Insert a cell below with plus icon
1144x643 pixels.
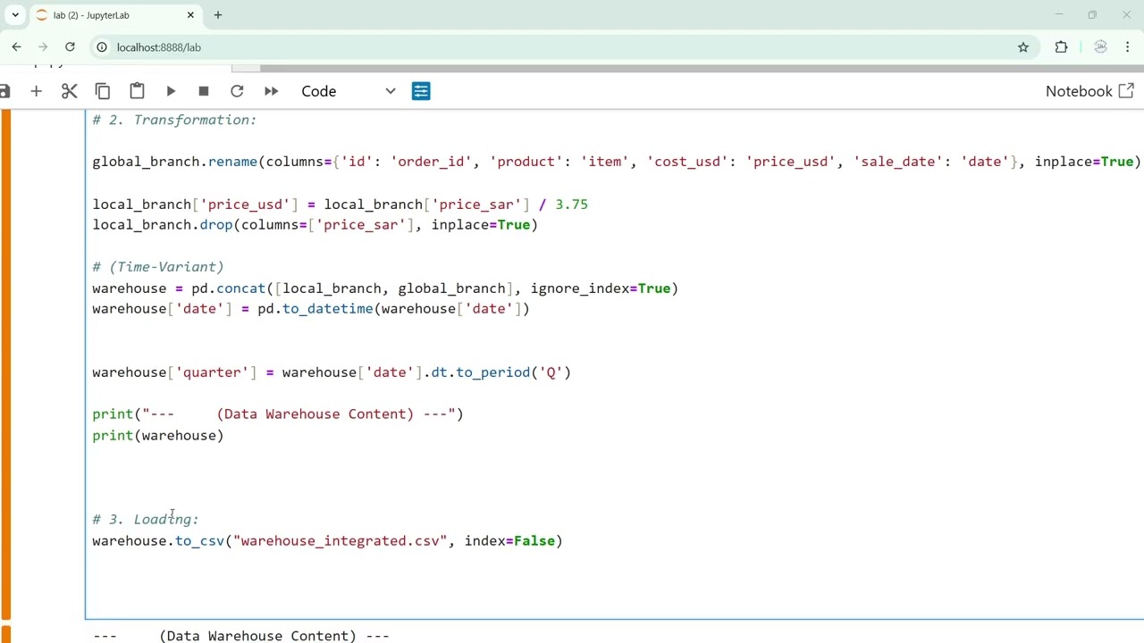click(36, 91)
